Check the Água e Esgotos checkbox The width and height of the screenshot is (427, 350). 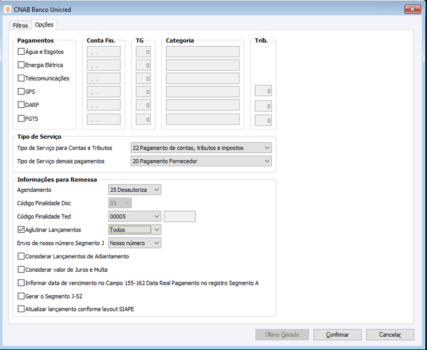click(21, 51)
